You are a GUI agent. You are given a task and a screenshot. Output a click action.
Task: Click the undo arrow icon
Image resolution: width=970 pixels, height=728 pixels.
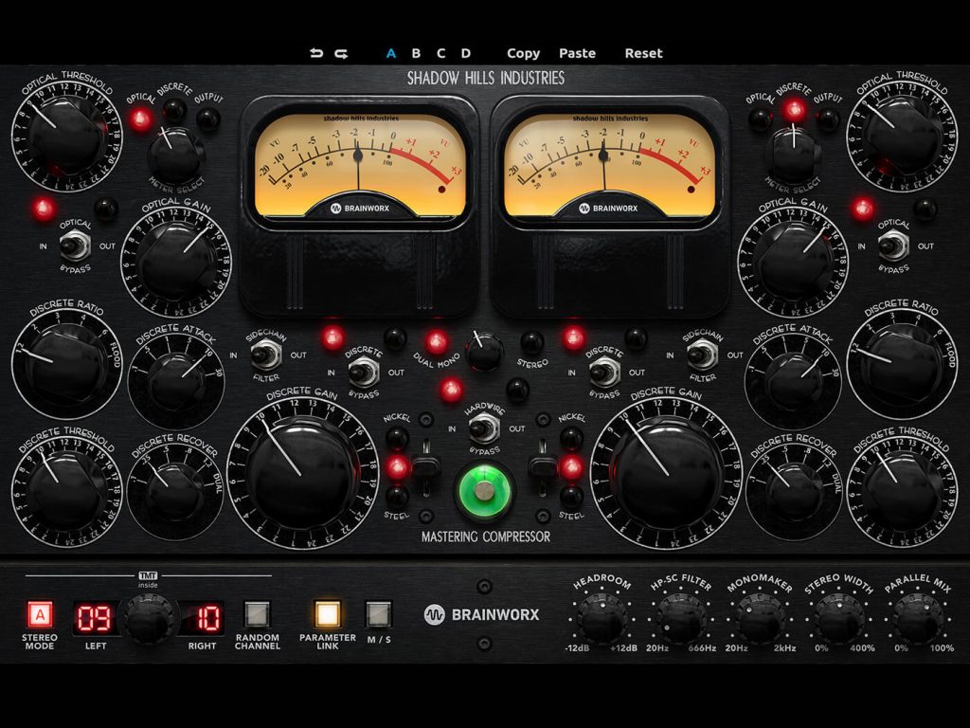[315, 52]
